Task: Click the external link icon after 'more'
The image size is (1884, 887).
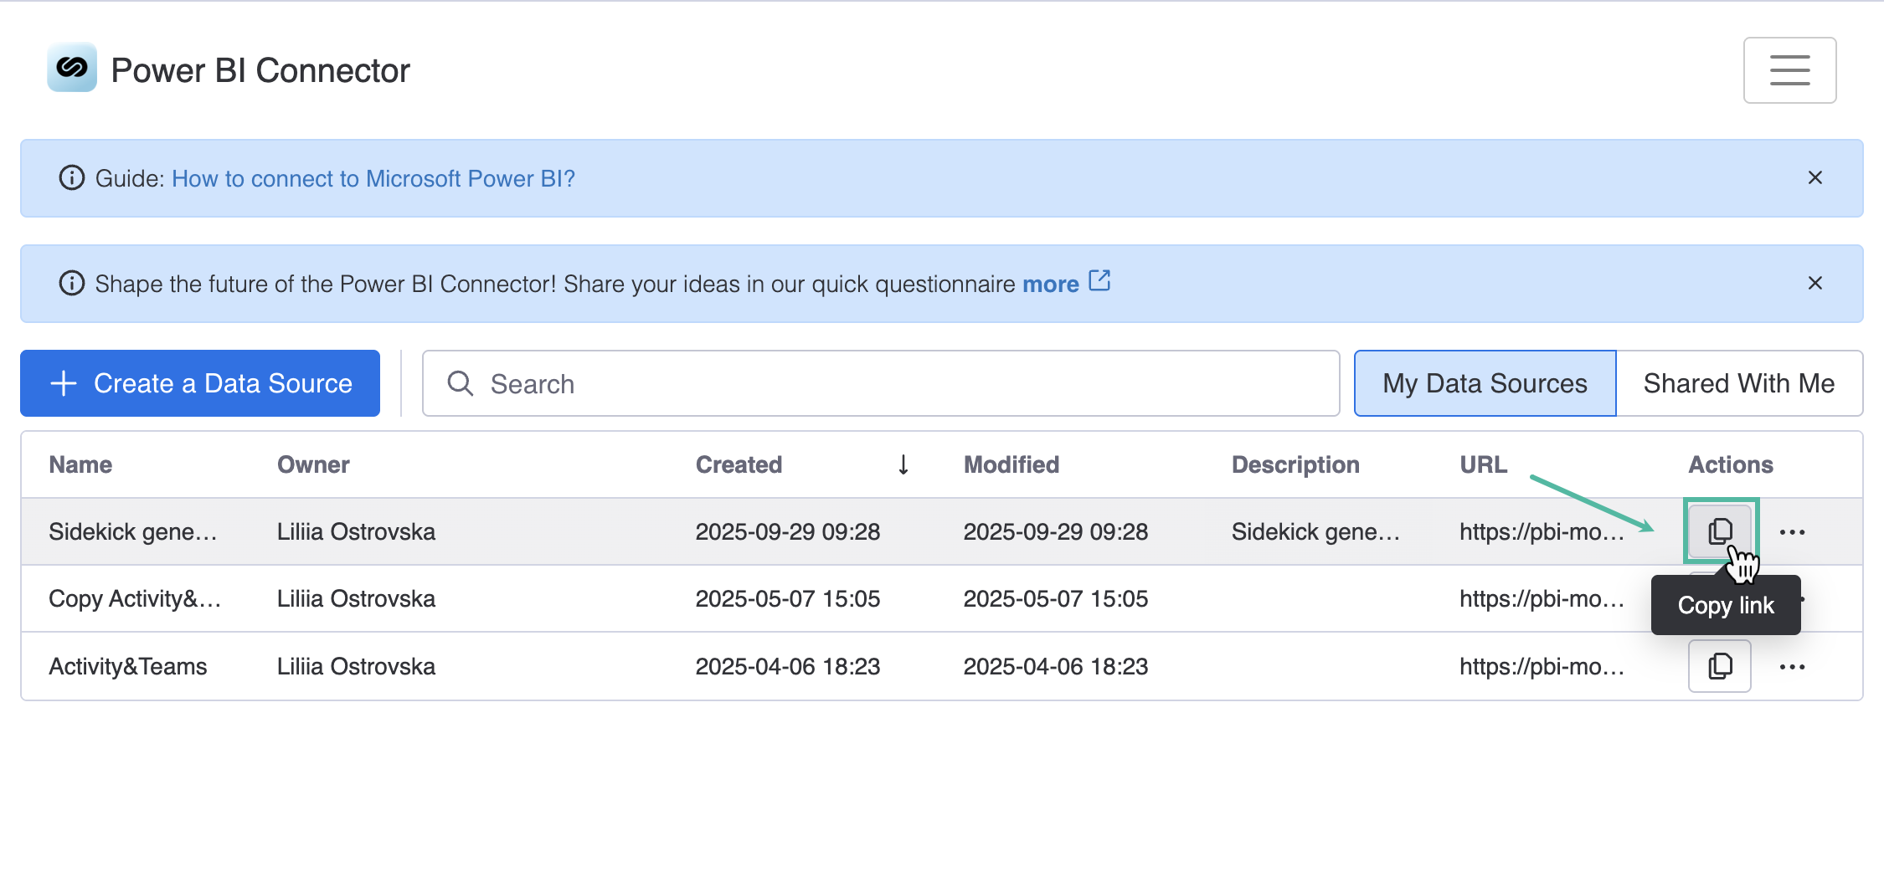Action: click(x=1099, y=281)
